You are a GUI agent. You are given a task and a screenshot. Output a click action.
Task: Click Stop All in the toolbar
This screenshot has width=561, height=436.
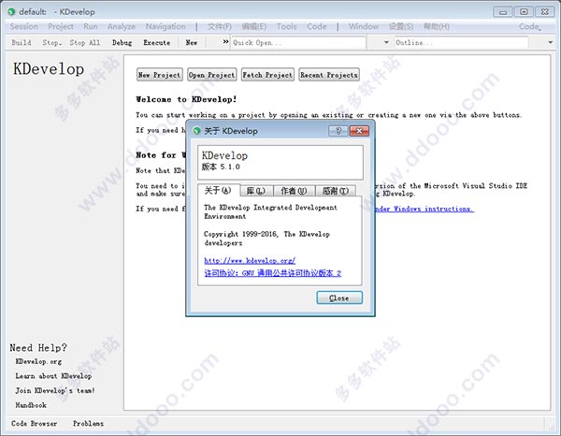tap(85, 43)
